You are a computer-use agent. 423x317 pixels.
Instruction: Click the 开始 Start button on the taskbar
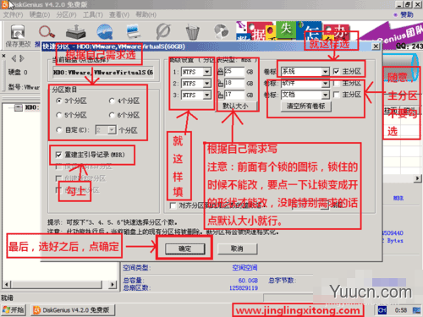click(x=14, y=310)
